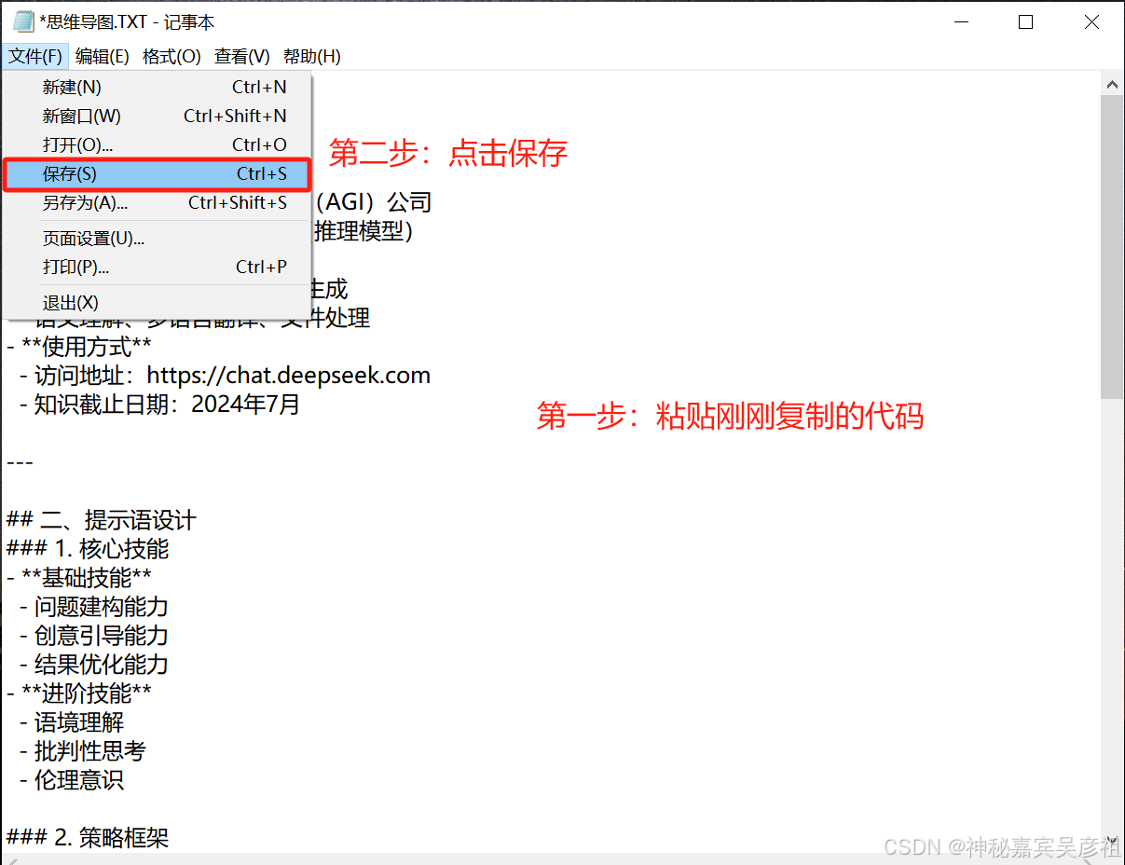The height and width of the screenshot is (865, 1125).
Task: Open the 文件(F) menu
Action: click(35, 56)
